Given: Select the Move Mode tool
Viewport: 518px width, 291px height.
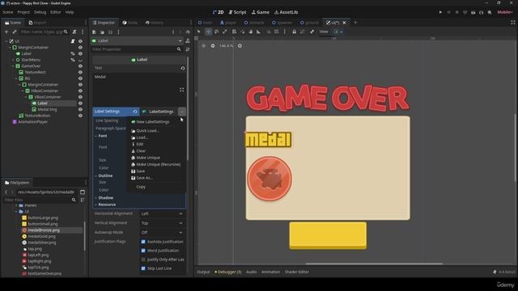Looking at the screenshot, I should click(208, 32).
